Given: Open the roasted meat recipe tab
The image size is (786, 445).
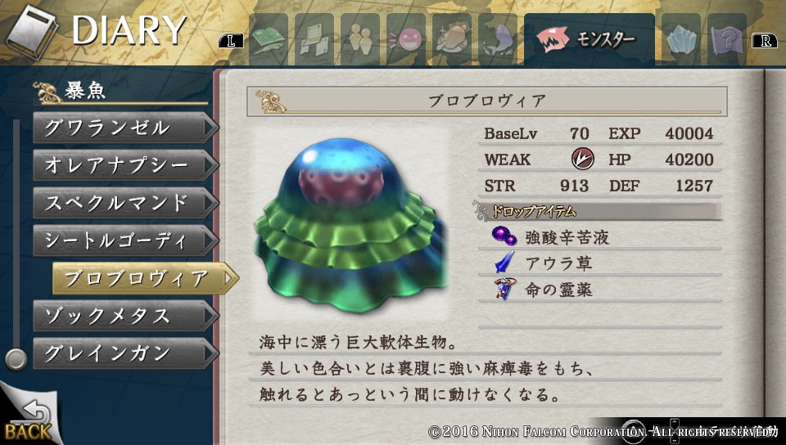Looking at the screenshot, I should [x=452, y=39].
